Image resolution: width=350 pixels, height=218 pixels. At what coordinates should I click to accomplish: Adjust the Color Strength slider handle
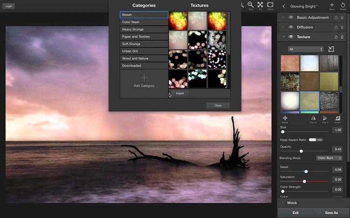click(x=283, y=192)
